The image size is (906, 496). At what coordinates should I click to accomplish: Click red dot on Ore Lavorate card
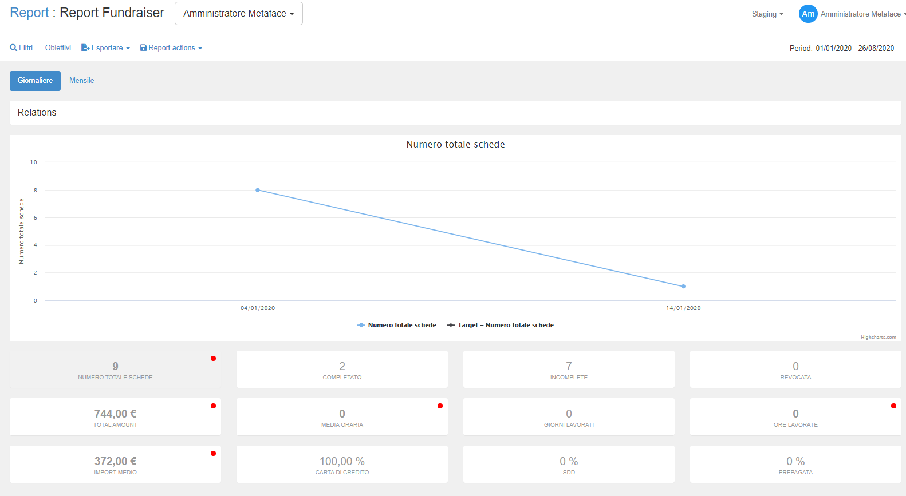click(893, 406)
